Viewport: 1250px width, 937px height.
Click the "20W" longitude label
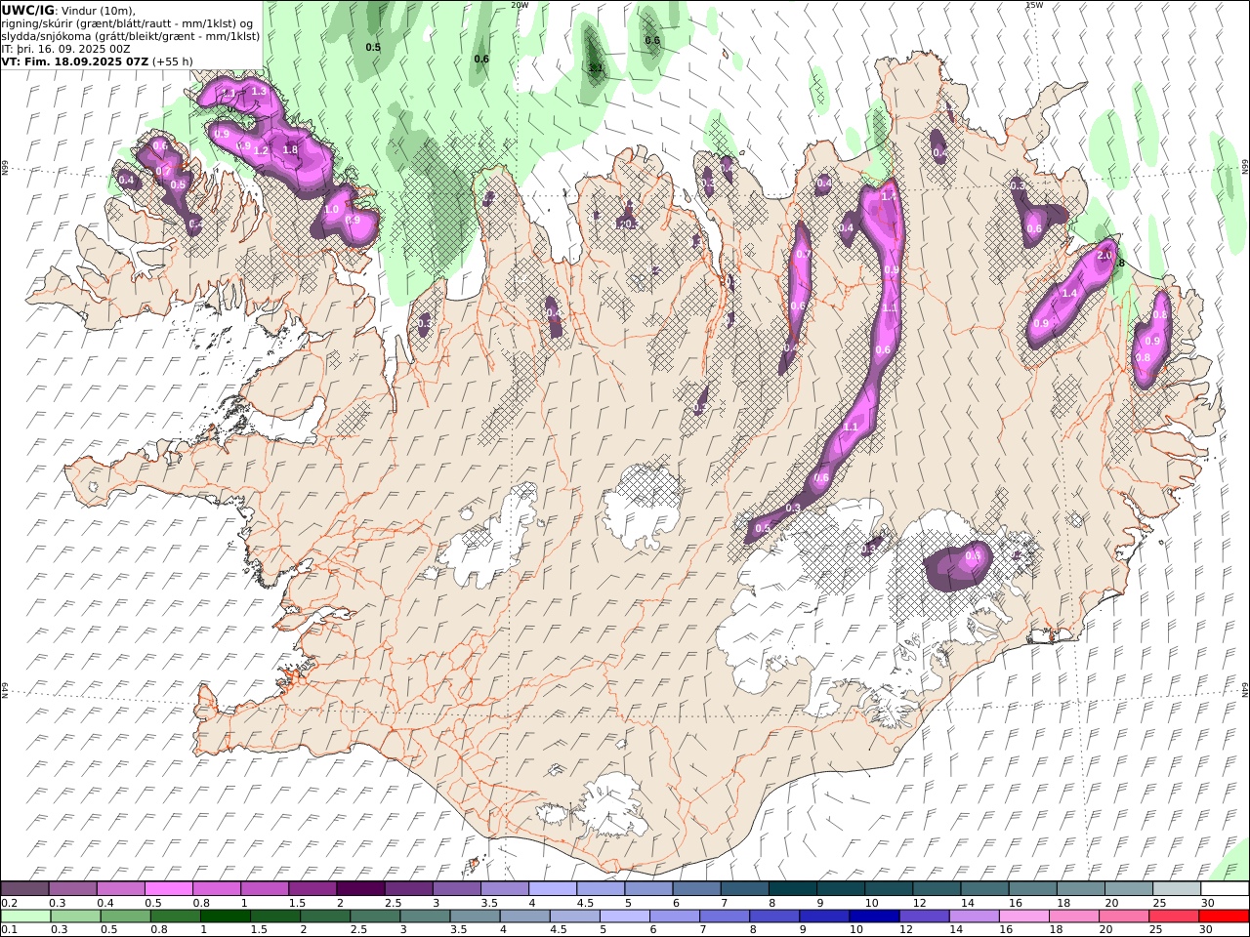click(520, 5)
